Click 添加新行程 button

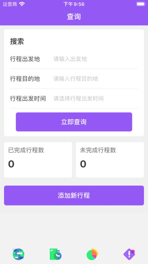point(74,196)
